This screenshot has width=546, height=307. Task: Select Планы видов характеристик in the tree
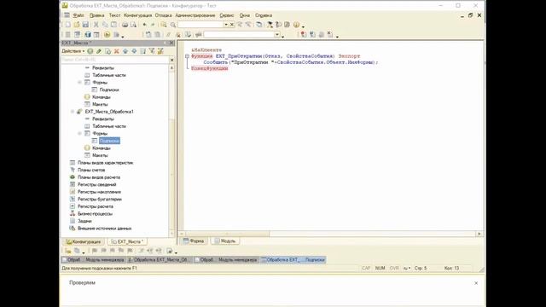pos(105,163)
